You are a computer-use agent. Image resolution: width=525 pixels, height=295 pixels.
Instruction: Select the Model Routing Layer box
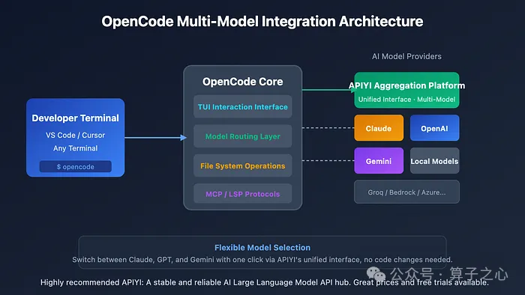coord(243,136)
